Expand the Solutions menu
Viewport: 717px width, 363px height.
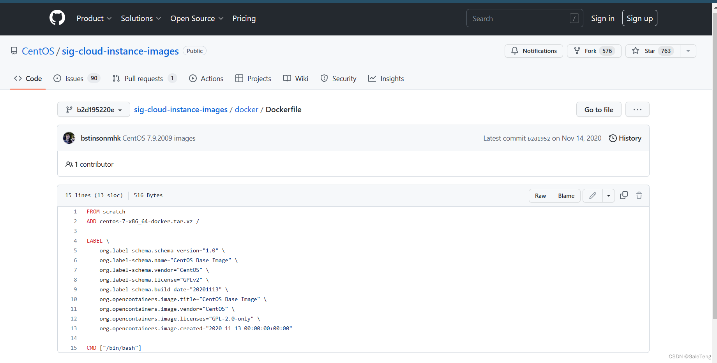tap(141, 18)
